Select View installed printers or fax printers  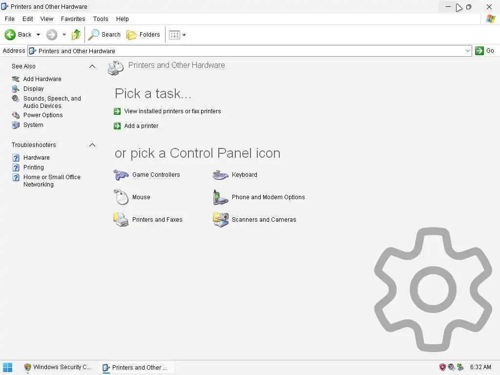tap(172, 111)
